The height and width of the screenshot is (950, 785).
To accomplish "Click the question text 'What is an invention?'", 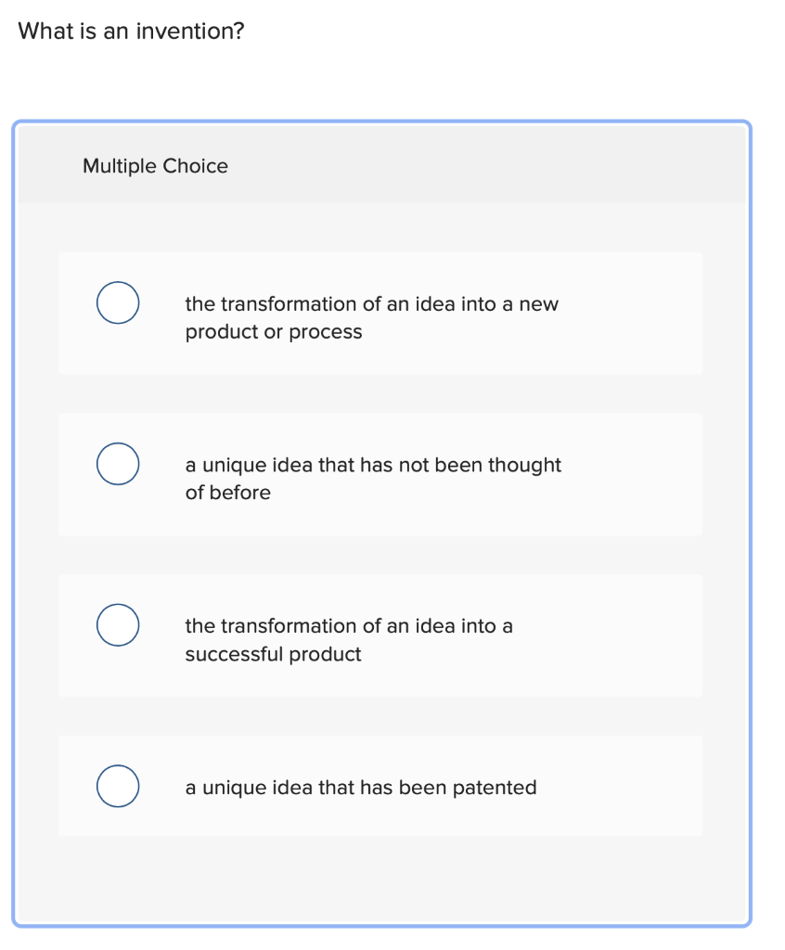I will click(130, 31).
